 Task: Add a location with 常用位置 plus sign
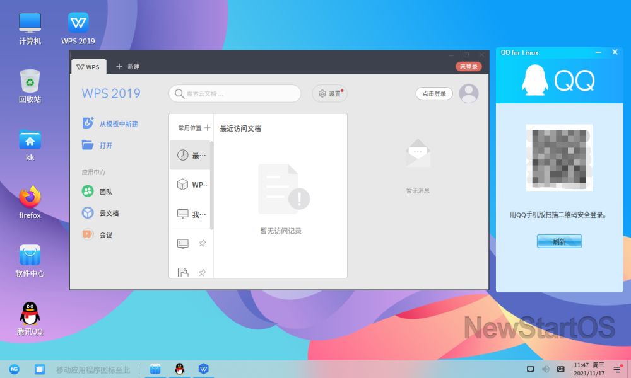click(208, 128)
